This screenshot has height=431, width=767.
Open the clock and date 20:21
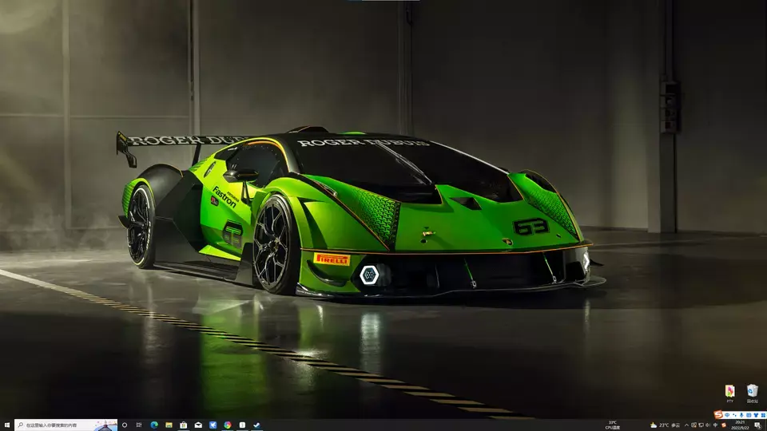(740, 425)
